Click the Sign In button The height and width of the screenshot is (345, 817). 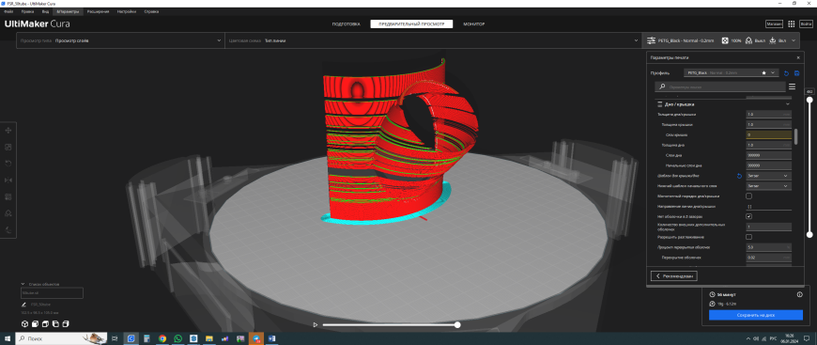pos(806,24)
